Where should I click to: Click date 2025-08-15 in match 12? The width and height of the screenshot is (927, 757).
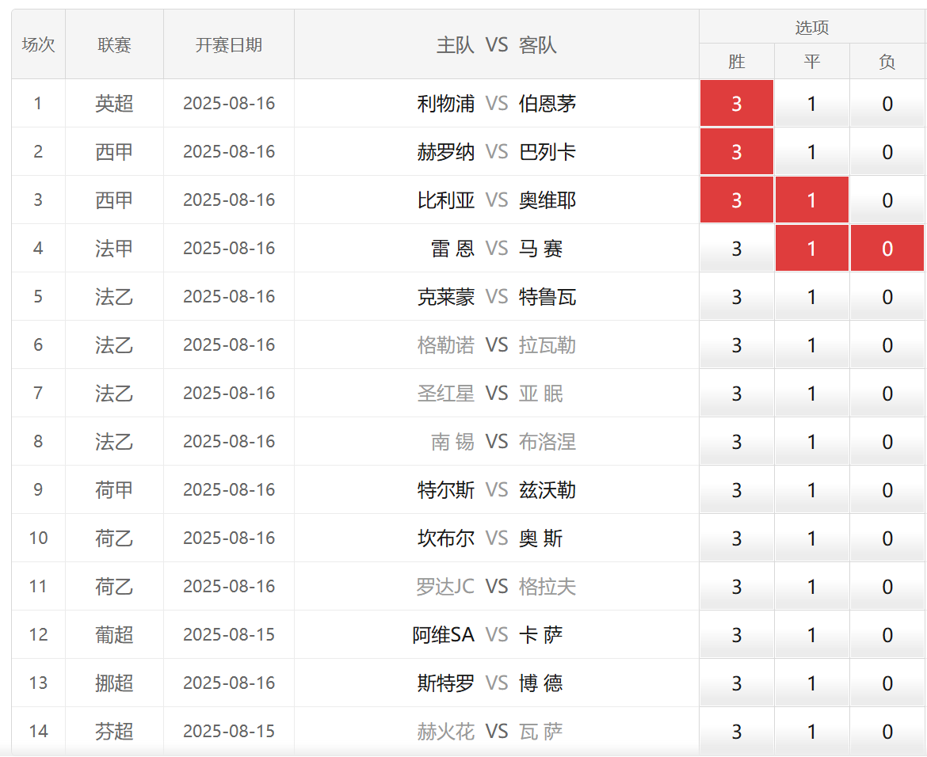[229, 635]
